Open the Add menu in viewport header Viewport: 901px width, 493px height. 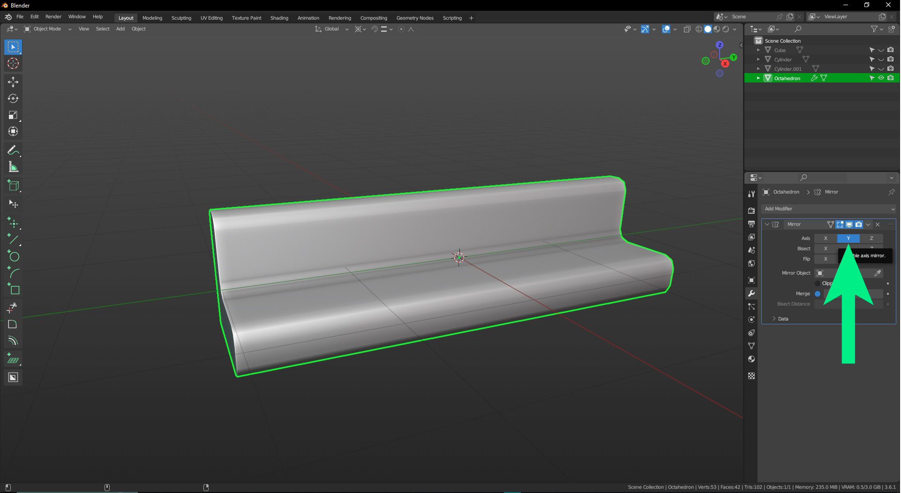[120, 29]
